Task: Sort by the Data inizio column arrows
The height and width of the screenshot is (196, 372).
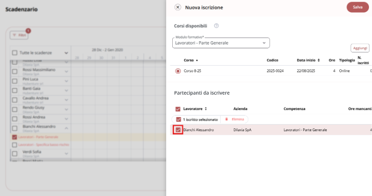Action: 318,60
